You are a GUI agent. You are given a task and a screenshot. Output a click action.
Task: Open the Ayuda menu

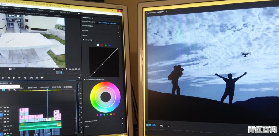pyautogui.click(x=2, y=4)
